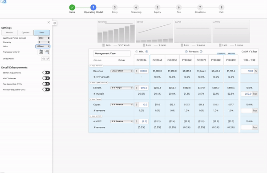This screenshot has height=173, width=267.
Task: Enable EBITDA Adjustments toggle
Action: (46, 72)
